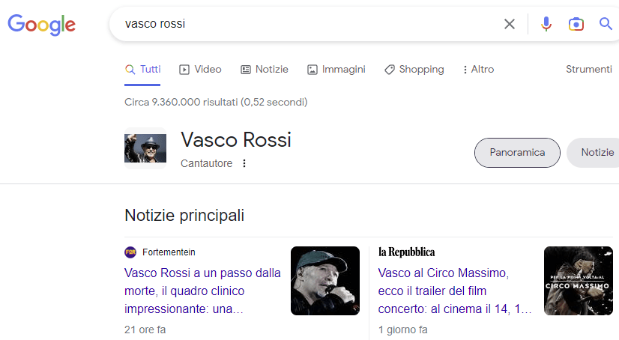Screen dimensions: 619x340
Task: Click the magnifier search button
Action: (x=606, y=24)
